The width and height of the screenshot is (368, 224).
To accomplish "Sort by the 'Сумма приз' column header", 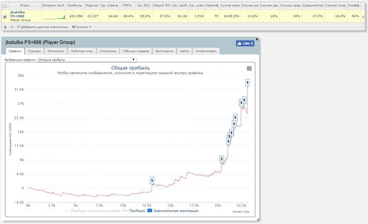I will pos(230,5).
